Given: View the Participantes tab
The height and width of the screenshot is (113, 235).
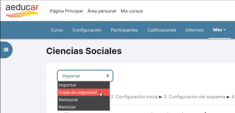Looking at the screenshot, I should coord(125,30).
